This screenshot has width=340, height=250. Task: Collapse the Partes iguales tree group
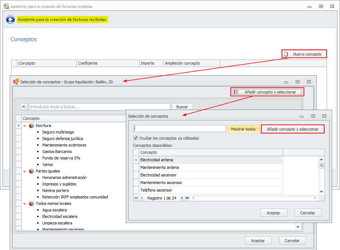[x=25, y=171]
